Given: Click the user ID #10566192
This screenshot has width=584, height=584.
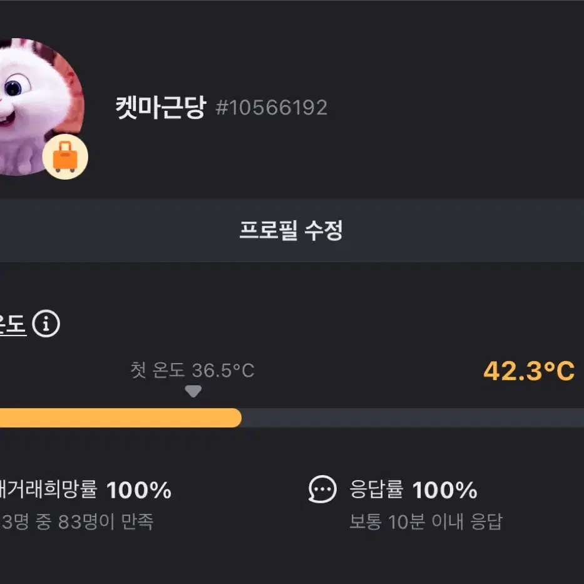Looking at the screenshot, I should click(272, 108).
